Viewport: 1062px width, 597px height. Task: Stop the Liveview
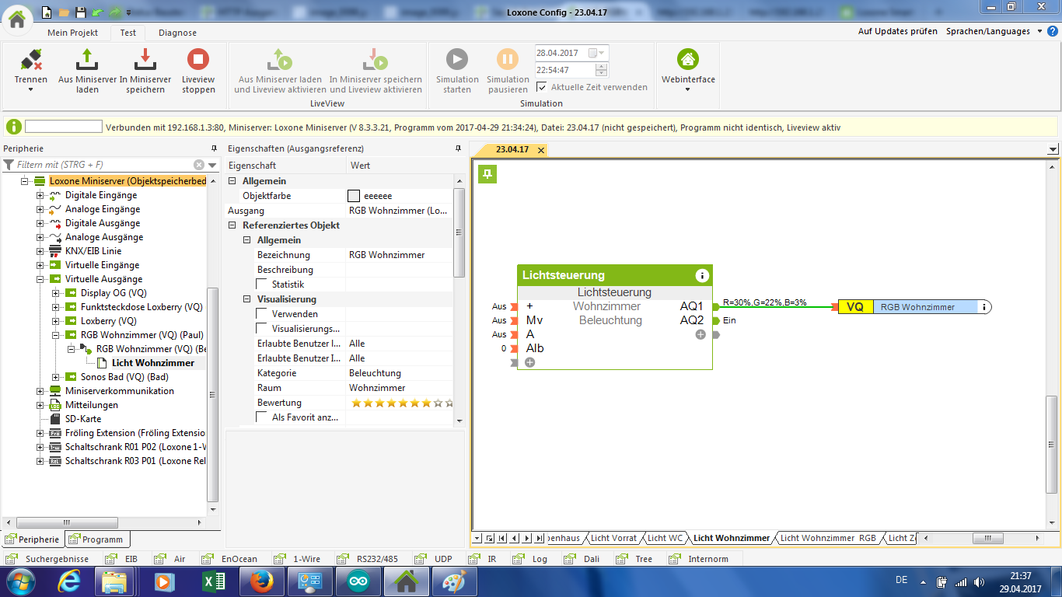click(198, 71)
